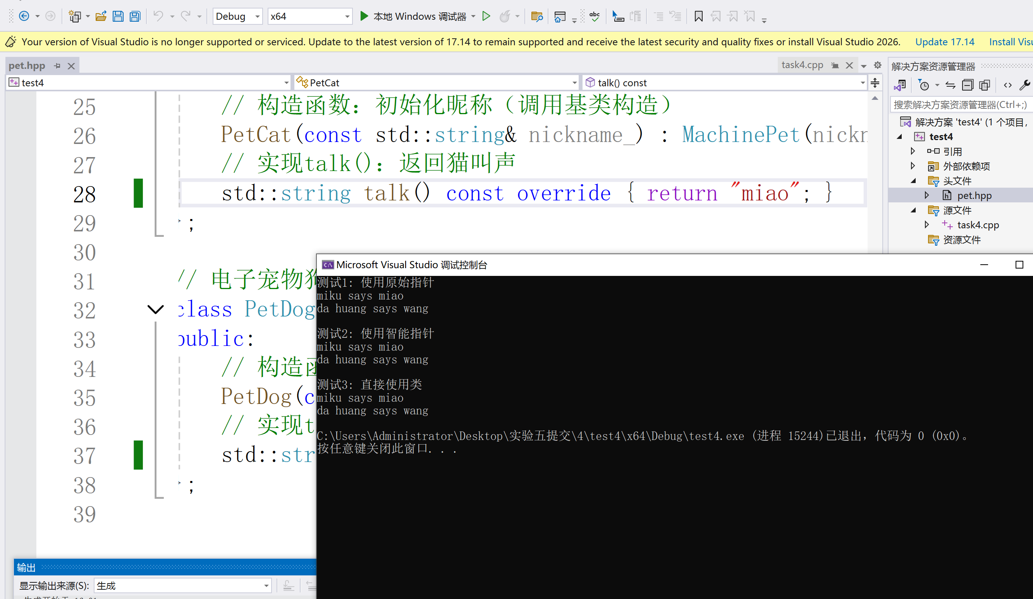Open the Debug configuration dropdown
This screenshot has width=1033, height=599.
click(237, 16)
